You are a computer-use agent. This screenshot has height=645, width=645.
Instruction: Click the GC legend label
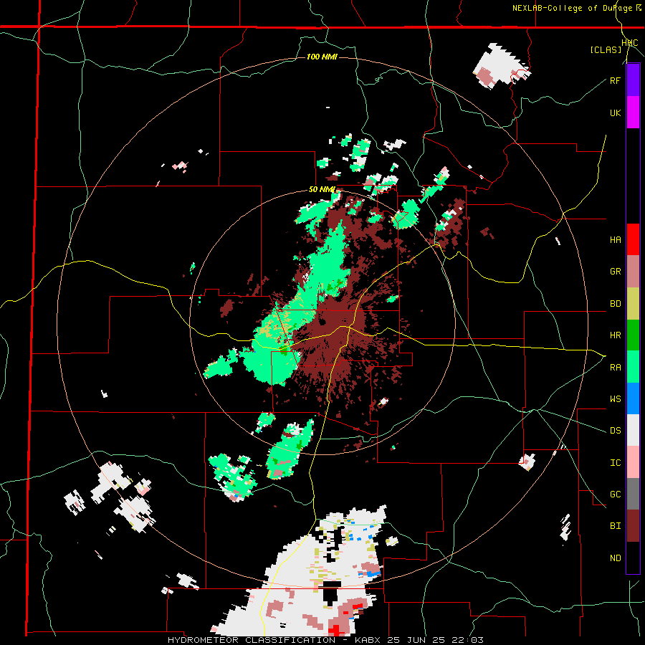pyautogui.click(x=615, y=494)
